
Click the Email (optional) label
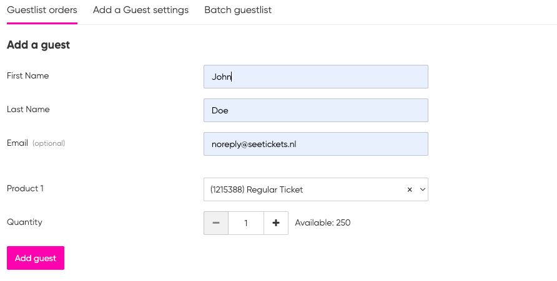(36, 143)
